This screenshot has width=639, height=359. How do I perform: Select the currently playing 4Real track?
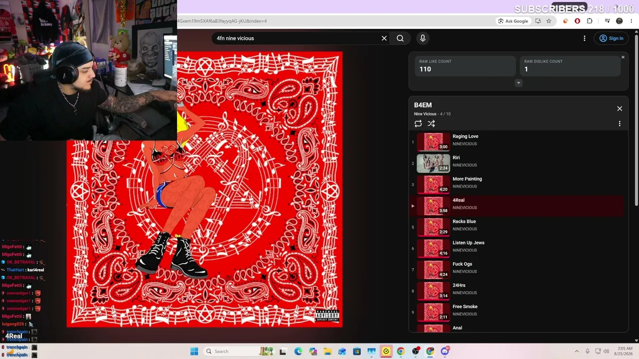click(517, 205)
